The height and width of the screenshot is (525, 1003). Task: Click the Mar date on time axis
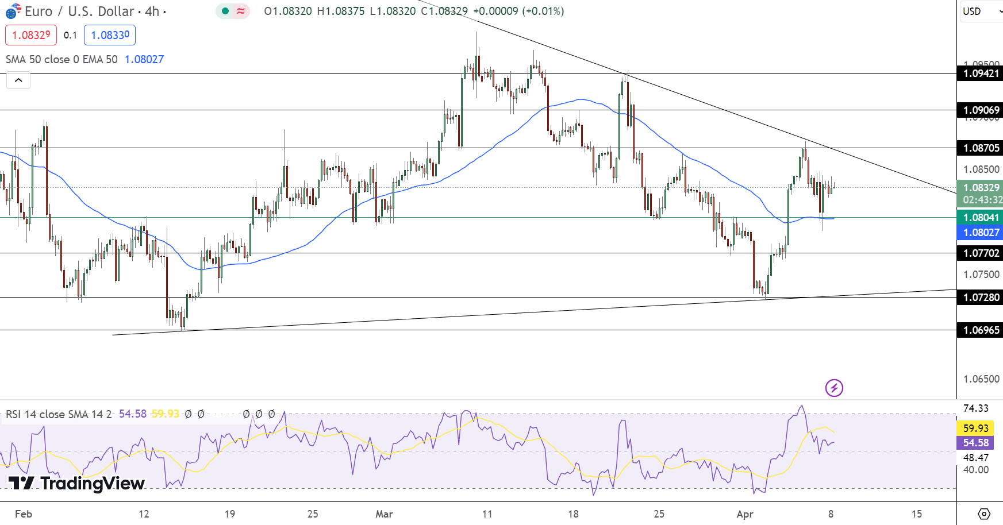[x=384, y=514]
